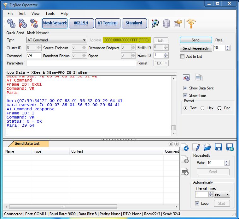Switch to Standard mode
The image size is (239, 219).
coord(134,23)
